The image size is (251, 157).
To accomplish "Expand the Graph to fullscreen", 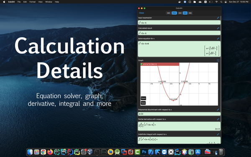I will [x=218, y=60].
